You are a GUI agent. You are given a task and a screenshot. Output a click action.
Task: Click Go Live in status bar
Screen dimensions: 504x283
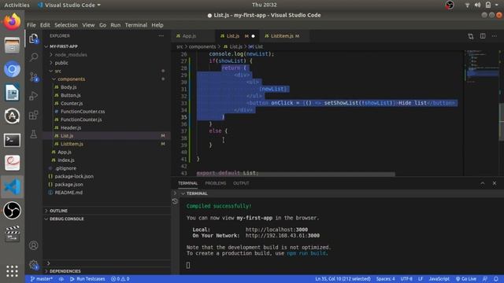pos(466,279)
